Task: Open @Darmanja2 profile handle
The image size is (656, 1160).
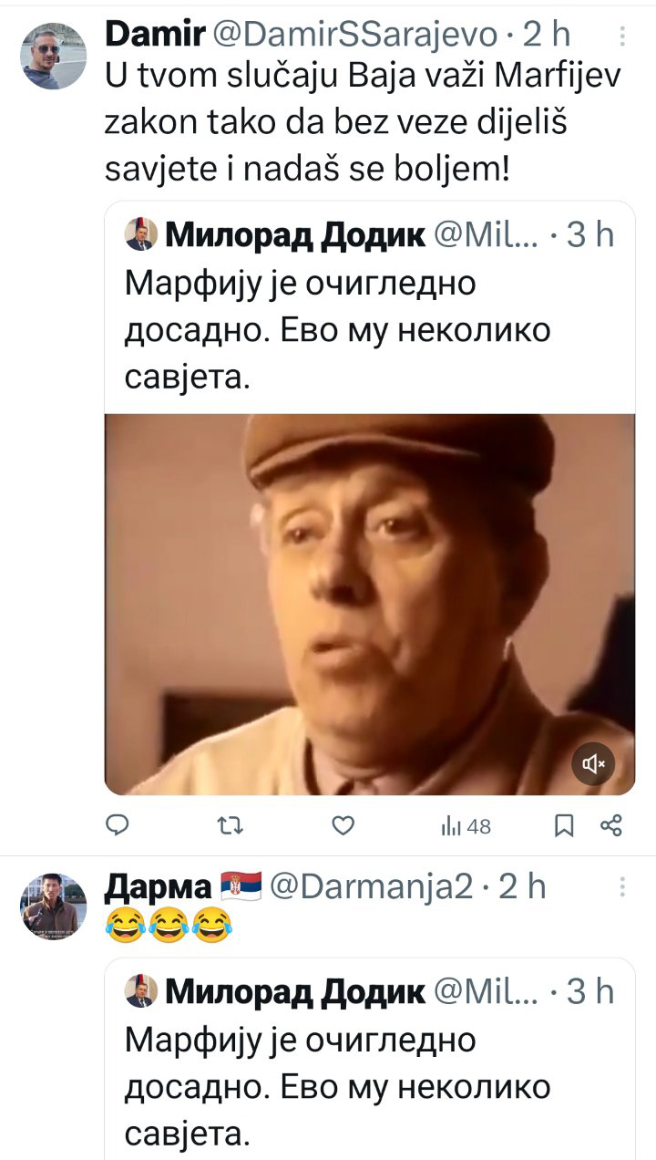Action: (372, 886)
